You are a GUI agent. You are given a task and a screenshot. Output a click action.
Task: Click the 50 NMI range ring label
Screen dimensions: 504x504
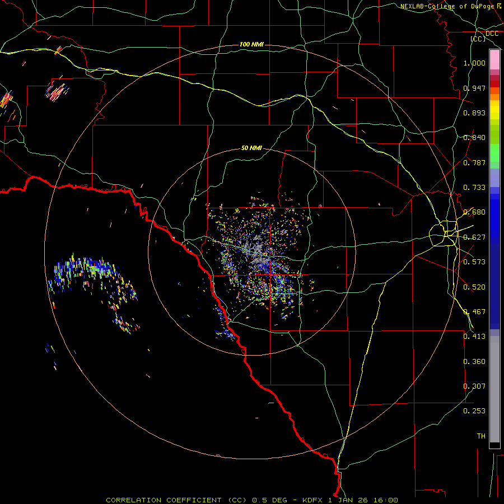coord(251,148)
